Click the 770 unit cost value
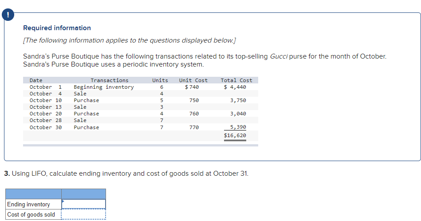421x221 pixels. click(194, 127)
